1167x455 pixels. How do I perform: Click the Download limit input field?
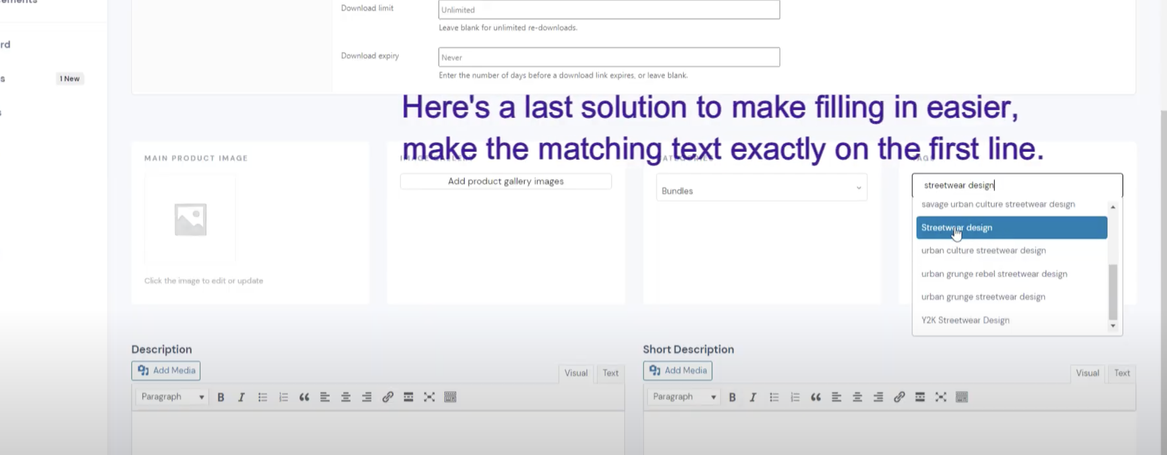point(609,9)
